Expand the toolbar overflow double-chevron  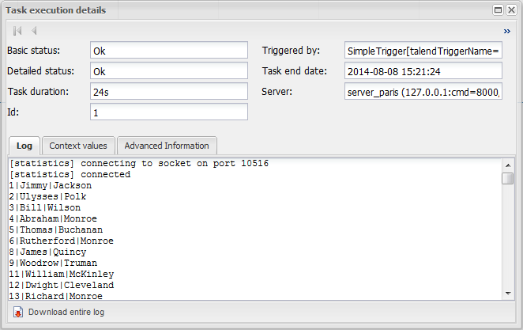click(x=506, y=31)
